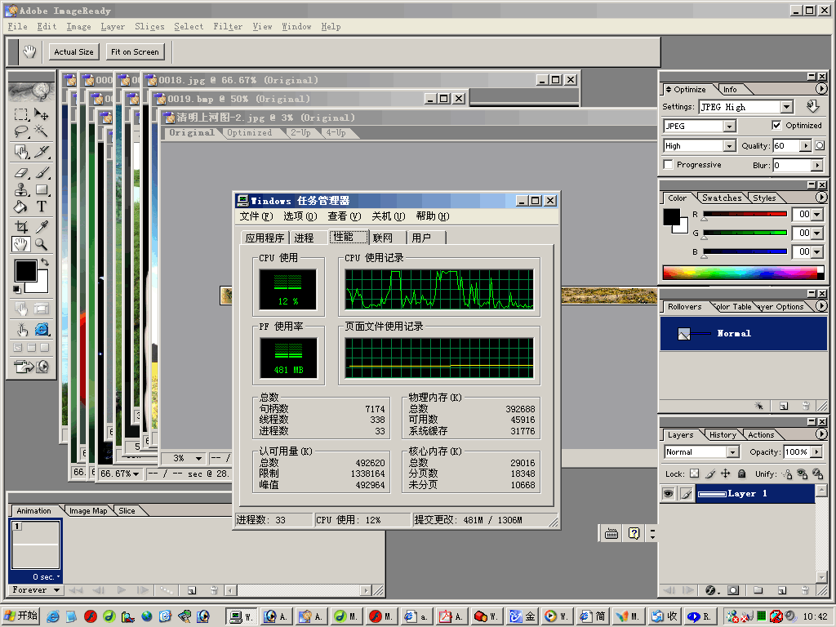Click the foreground color swatch in toolbox
The height and width of the screenshot is (627, 836).
click(x=25, y=271)
